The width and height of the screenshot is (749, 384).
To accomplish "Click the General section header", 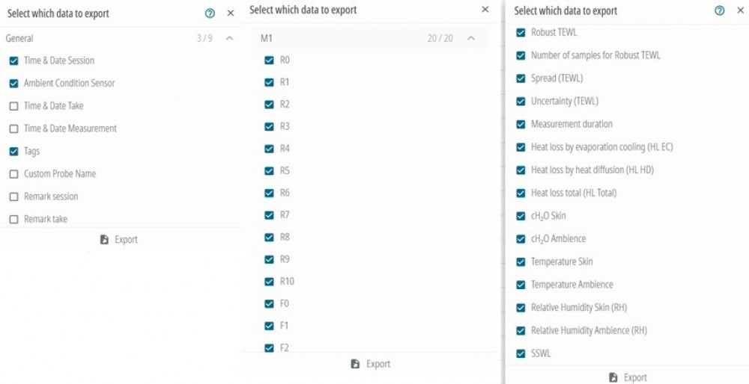I will tap(20, 38).
